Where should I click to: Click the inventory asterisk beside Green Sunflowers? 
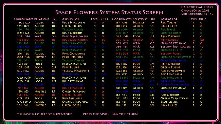coord(158,84)
